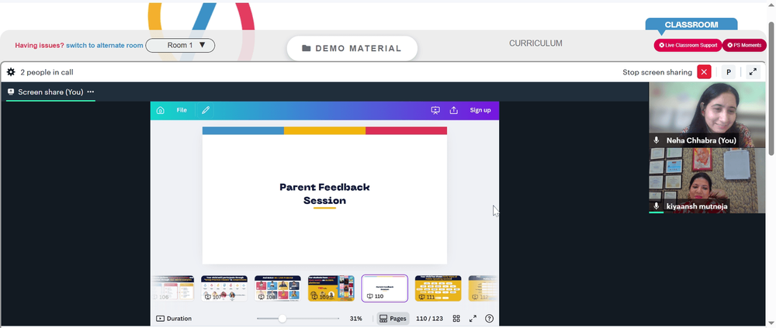Open grid view icon

click(x=456, y=319)
